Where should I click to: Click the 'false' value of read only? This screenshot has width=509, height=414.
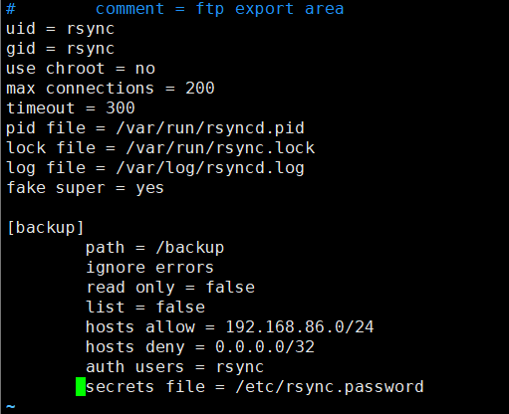pos(230,287)
